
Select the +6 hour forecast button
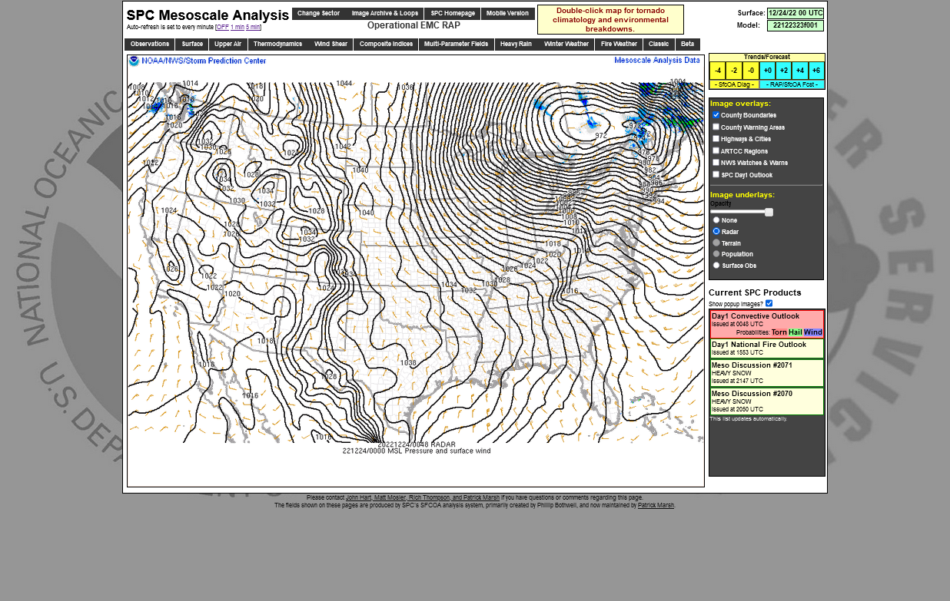click(x=815, y=71)
